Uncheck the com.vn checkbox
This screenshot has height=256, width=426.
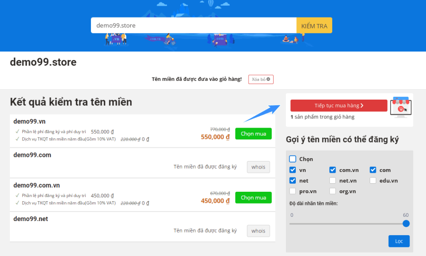(333, 170)
